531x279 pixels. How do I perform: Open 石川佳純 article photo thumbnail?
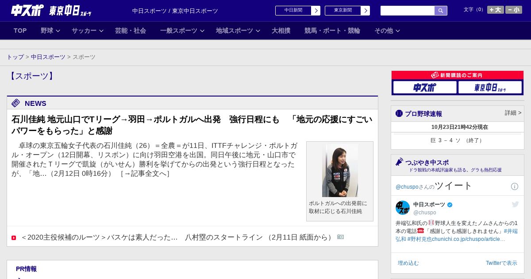tap(340, 170)
